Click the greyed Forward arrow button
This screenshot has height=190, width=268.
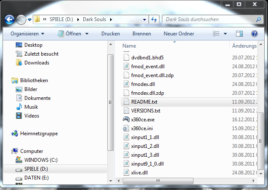pos(21,20)
